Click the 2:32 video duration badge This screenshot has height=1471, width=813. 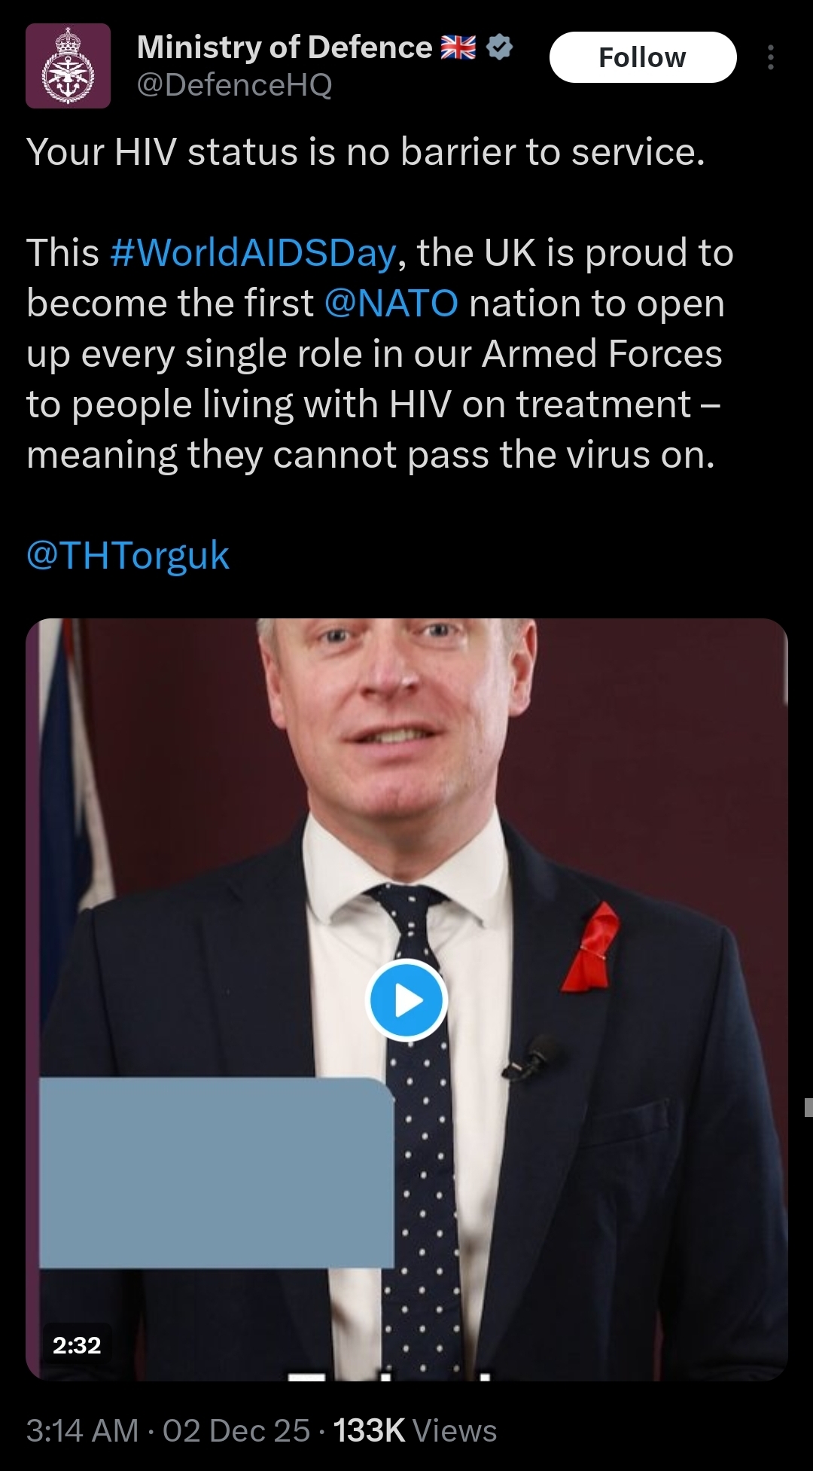[77, 1345]
